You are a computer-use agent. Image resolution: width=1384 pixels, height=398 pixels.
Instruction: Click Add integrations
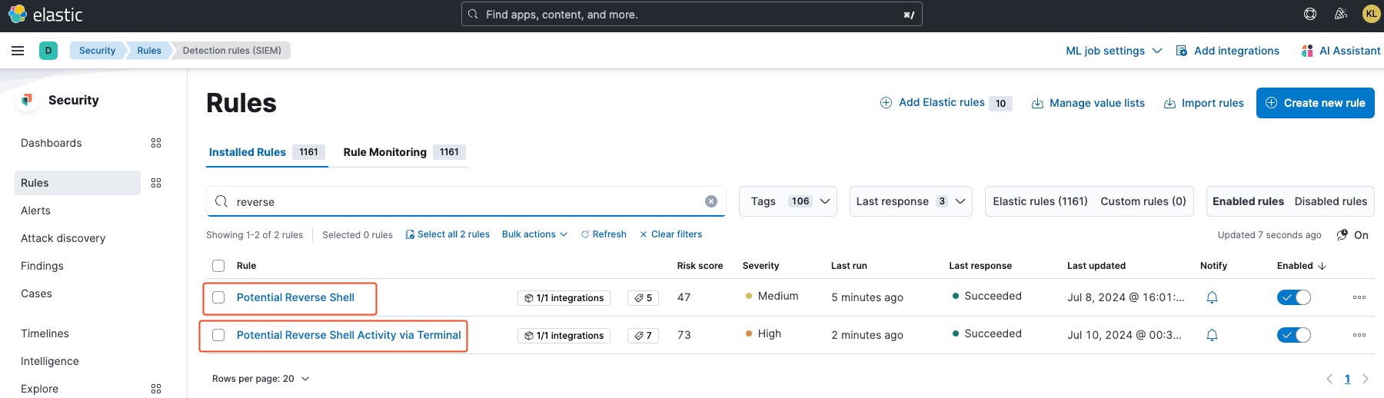pyautogui.click(x=1228, y=51)
